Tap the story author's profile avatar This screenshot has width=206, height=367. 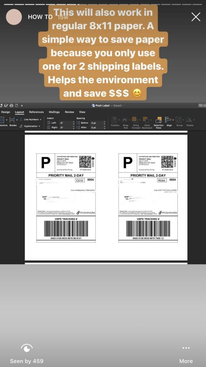[14, 17]
